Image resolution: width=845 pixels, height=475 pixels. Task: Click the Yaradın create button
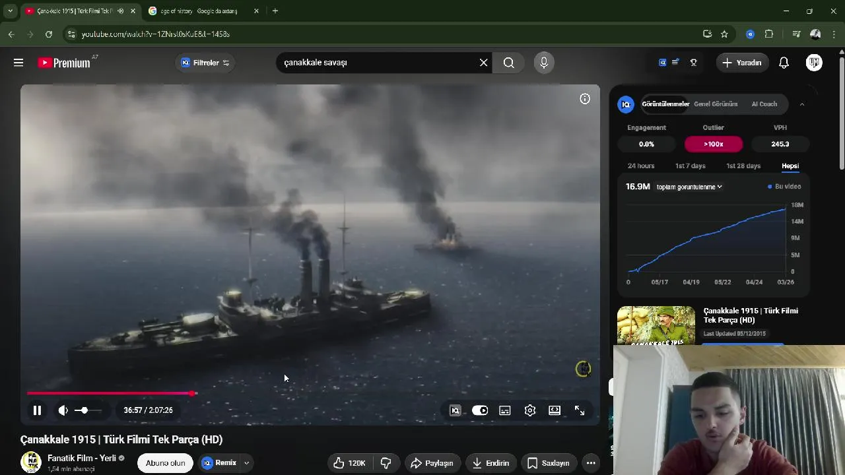[x=743, y=63]
